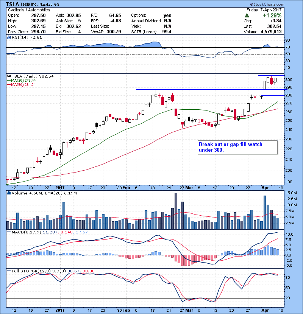Select the Bid price 302.62

click(x=73, y=26)
